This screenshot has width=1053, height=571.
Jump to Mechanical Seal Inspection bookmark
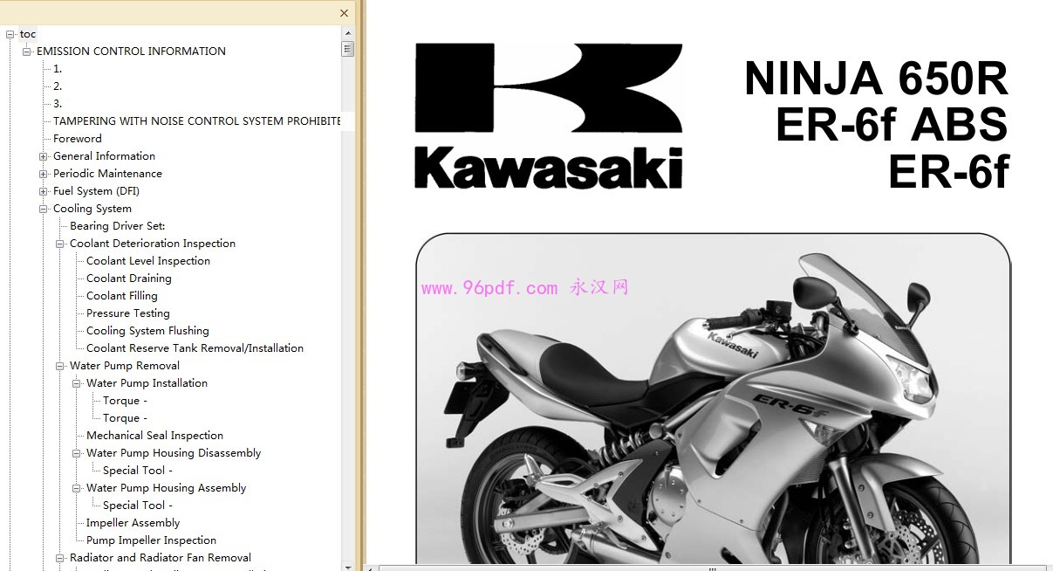(x=154, y=436)
